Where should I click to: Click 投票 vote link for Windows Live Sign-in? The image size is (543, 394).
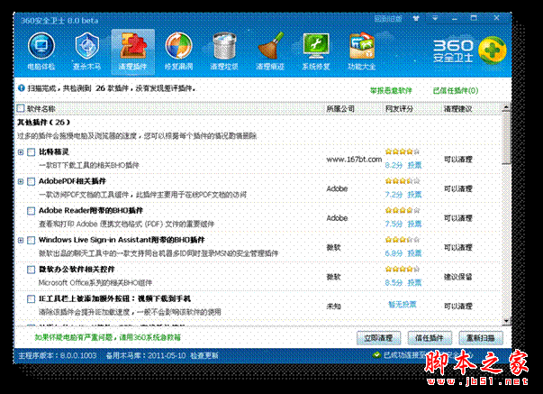point(414,253)
